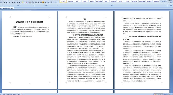This screenshot has width=173, height=95.
Task: Center the paragraph text
Action: [38, 2]
